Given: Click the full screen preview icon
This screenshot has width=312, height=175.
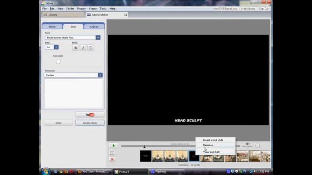Looking at the screenshot, I should 257,145.
